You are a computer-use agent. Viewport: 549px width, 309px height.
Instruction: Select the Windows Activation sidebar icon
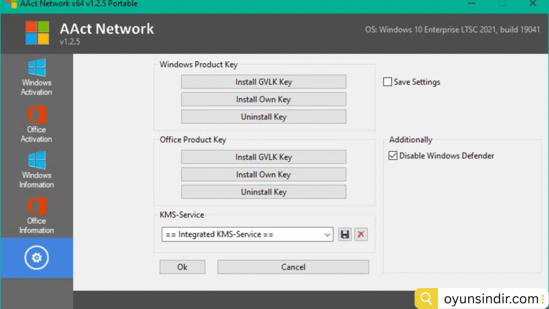point(36,75)
